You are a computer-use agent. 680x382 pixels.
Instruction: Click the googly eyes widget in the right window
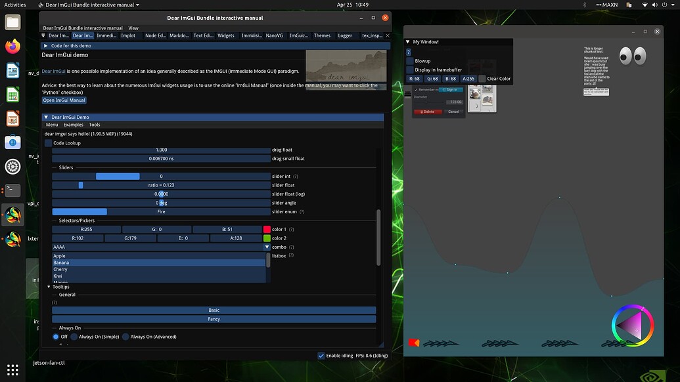(x=633, y=56)
